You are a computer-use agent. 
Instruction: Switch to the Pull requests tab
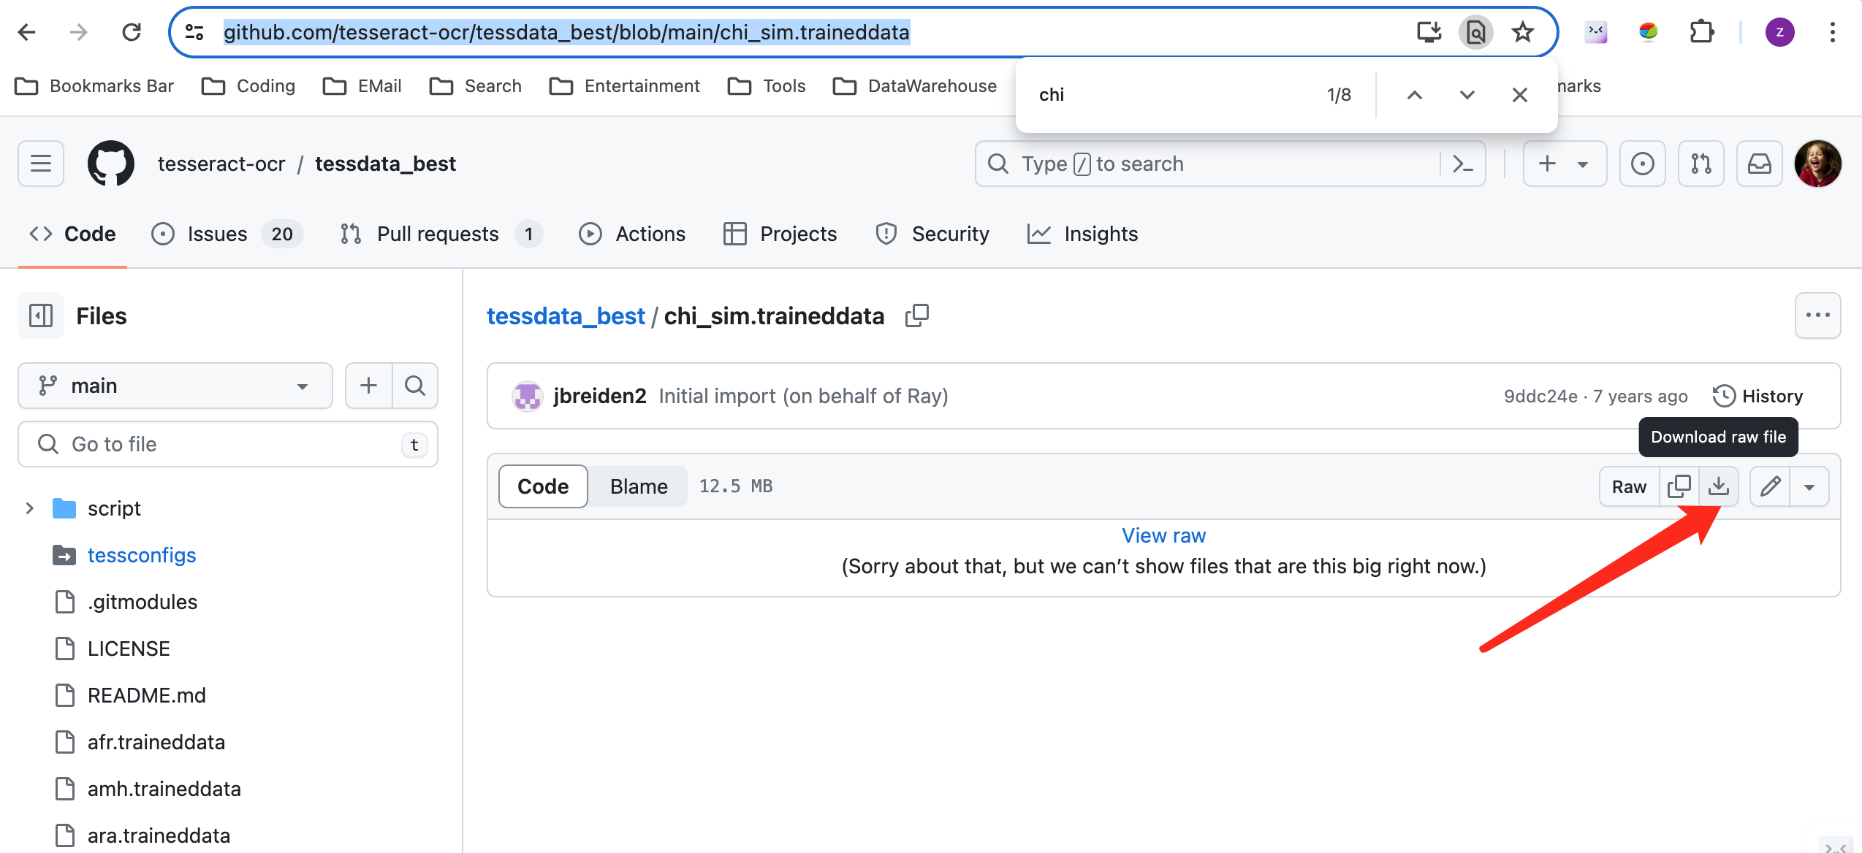tap(441, 234)
